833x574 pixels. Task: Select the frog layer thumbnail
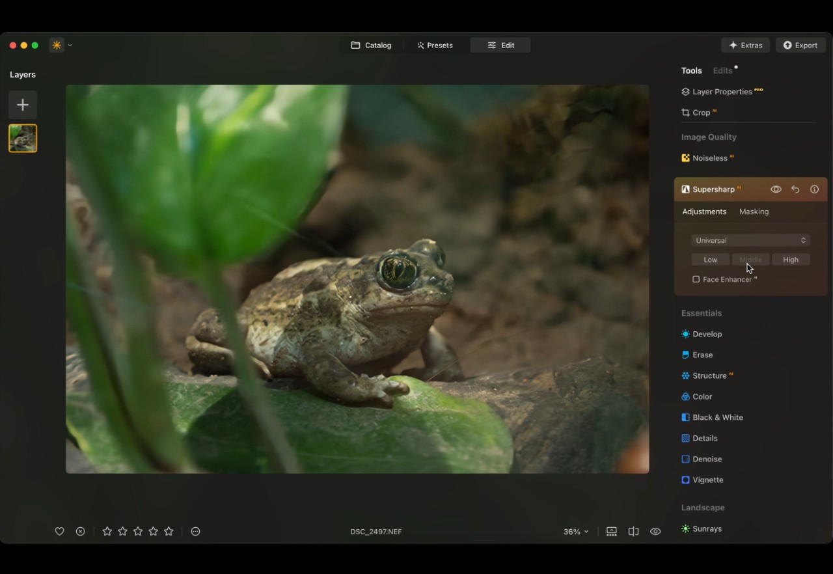tap(23, 138)
